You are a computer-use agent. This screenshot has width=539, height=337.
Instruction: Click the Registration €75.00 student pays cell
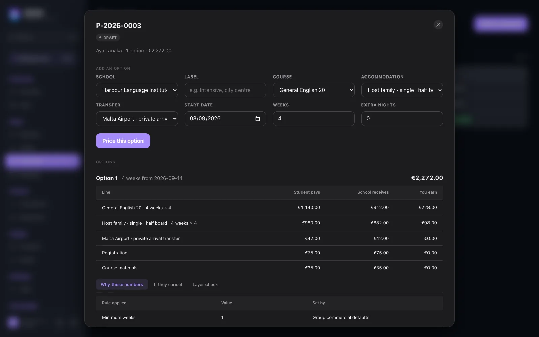click(x=312, y=253)
